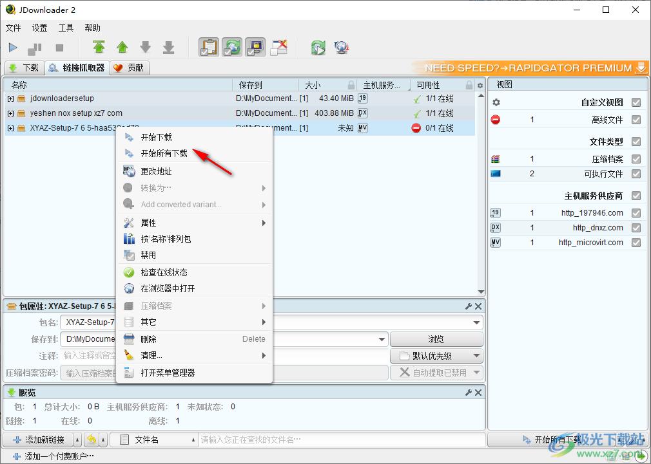Click the Rapidgator Premium banner
Image resolution: width=651 pixels, height=464 pixels.
click(x=530, y=68)
